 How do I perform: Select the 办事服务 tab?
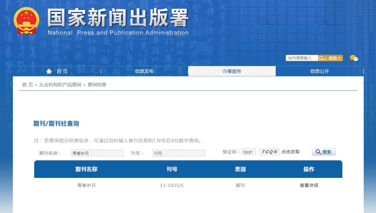click(232, 71)
